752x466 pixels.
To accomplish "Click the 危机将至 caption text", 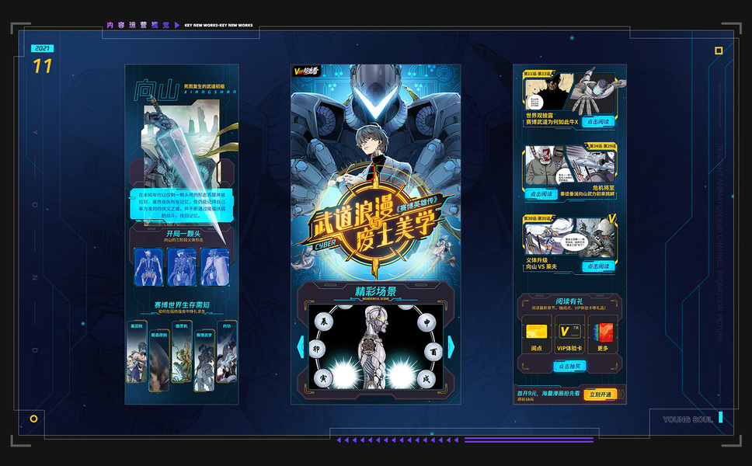I will (x=604, y=187).
